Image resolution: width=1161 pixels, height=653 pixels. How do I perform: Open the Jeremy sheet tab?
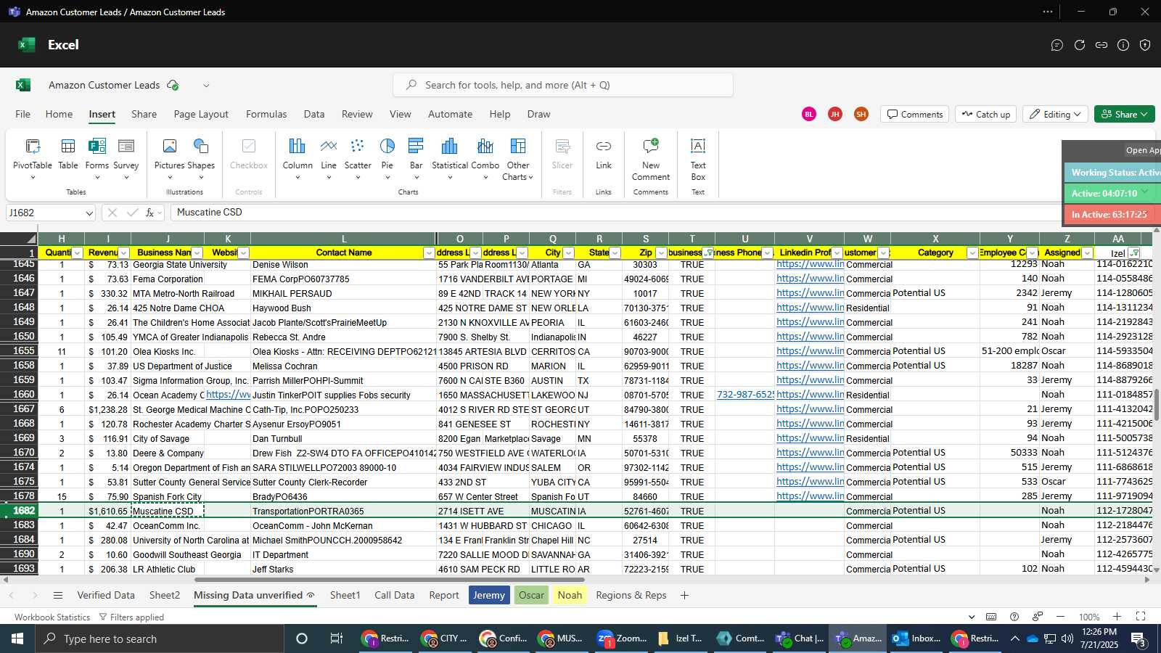[489, 595]
